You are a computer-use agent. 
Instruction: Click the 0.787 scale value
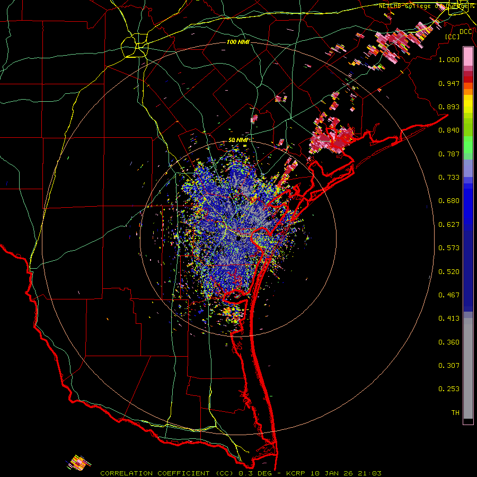[449, 154]
